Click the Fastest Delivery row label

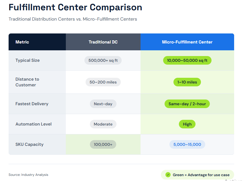pyautogui.click(x=32, y=104)
